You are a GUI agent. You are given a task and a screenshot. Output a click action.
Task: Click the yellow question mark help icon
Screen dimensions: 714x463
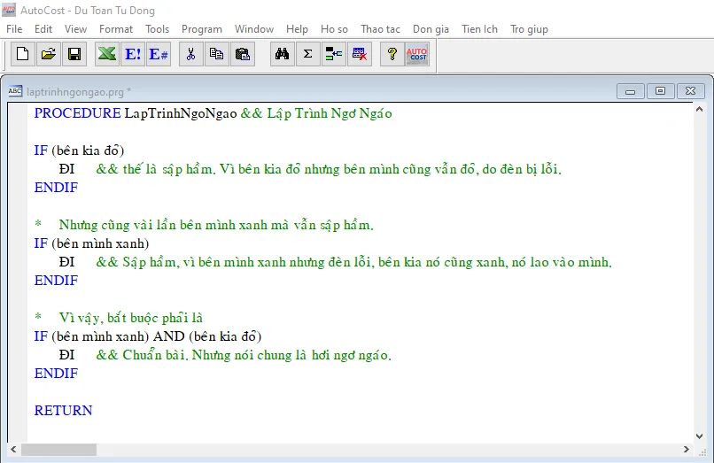(x=391, y=55)
